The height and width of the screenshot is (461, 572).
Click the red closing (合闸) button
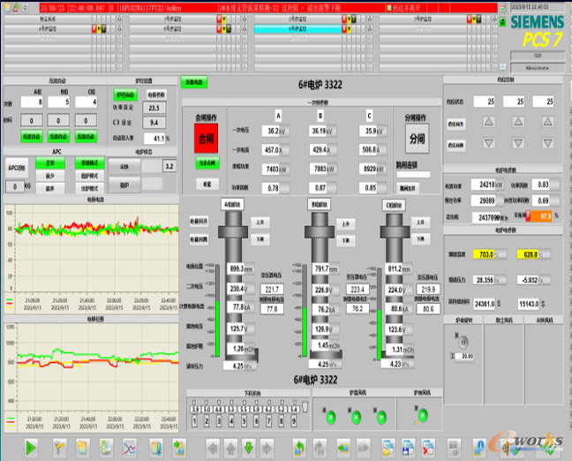click(x=206, y=139)
